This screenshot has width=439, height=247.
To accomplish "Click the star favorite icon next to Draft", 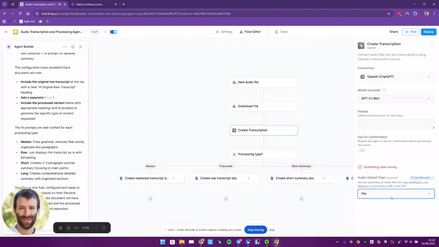I will (x=105, y=32).
